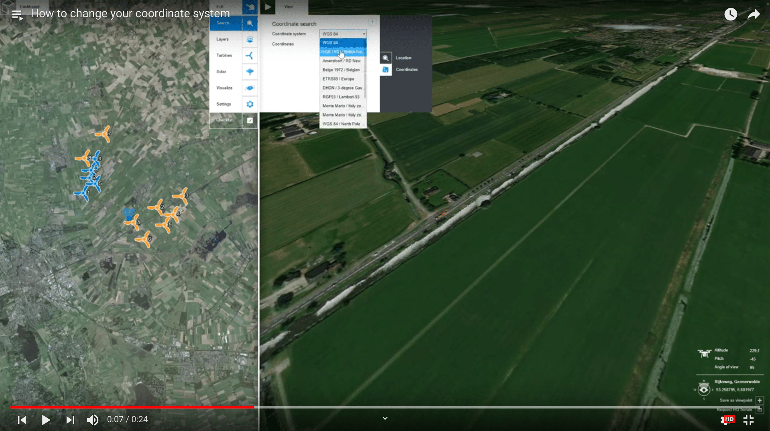Select Amersfoort / RD New option

[342, 61]
